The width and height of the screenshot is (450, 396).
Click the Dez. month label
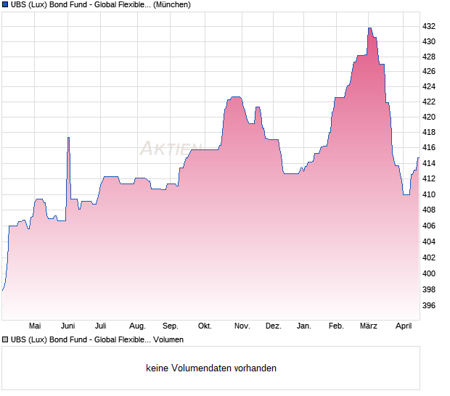[x=273, y=326]
